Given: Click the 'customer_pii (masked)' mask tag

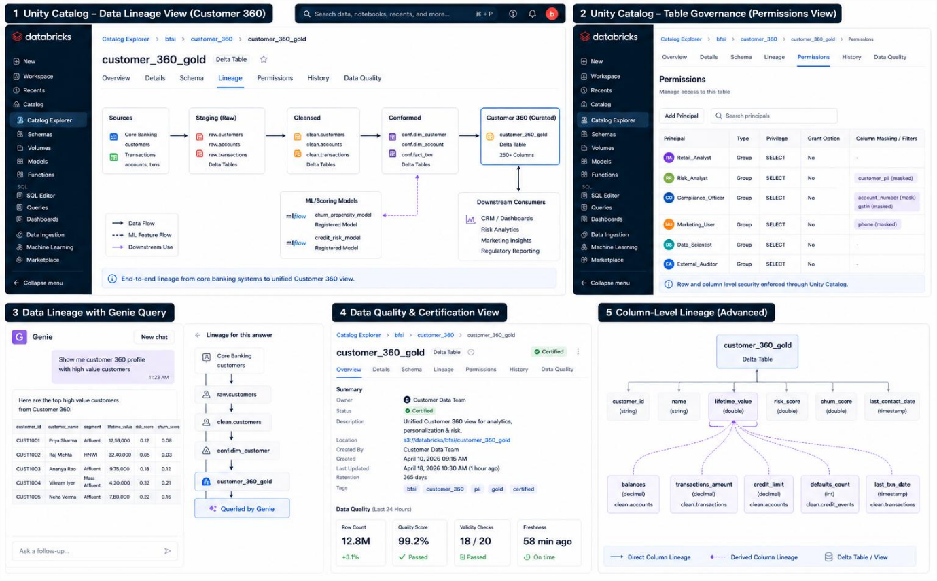Looking at the screenshot, I should click(887, 178).
